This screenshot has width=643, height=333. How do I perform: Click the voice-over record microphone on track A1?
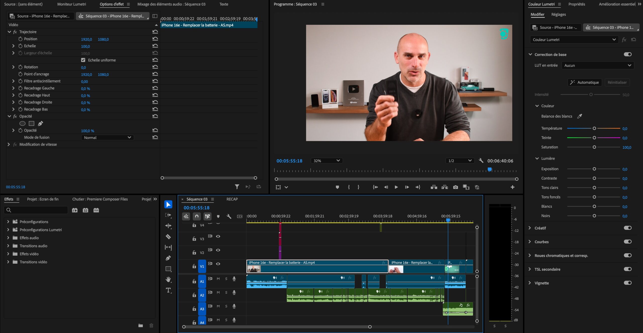pyautogui.click(x=234, y=279)
